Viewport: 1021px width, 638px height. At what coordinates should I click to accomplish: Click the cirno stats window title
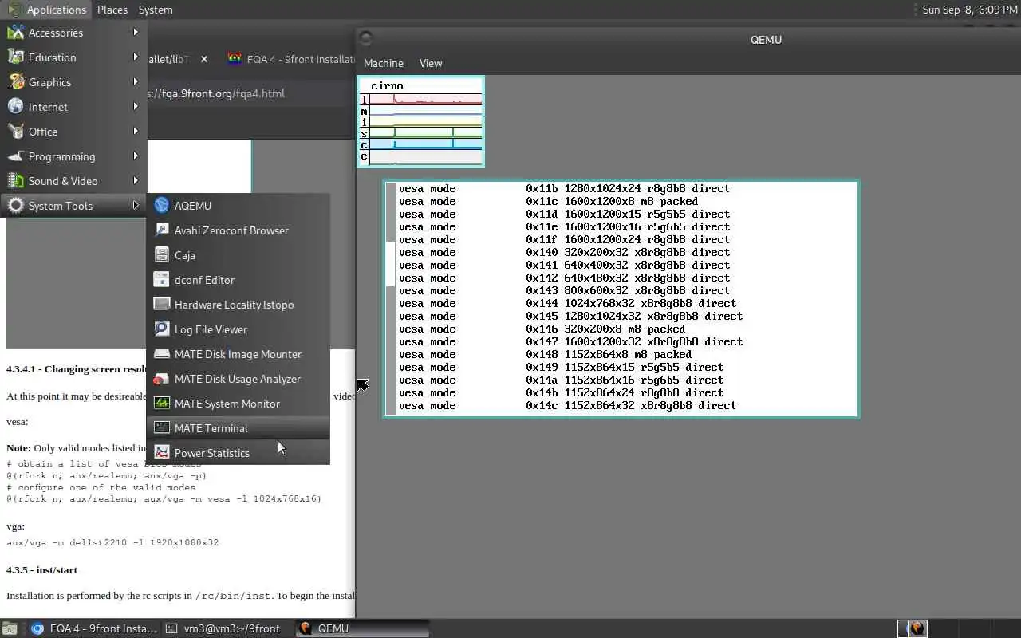click(387, 85)
